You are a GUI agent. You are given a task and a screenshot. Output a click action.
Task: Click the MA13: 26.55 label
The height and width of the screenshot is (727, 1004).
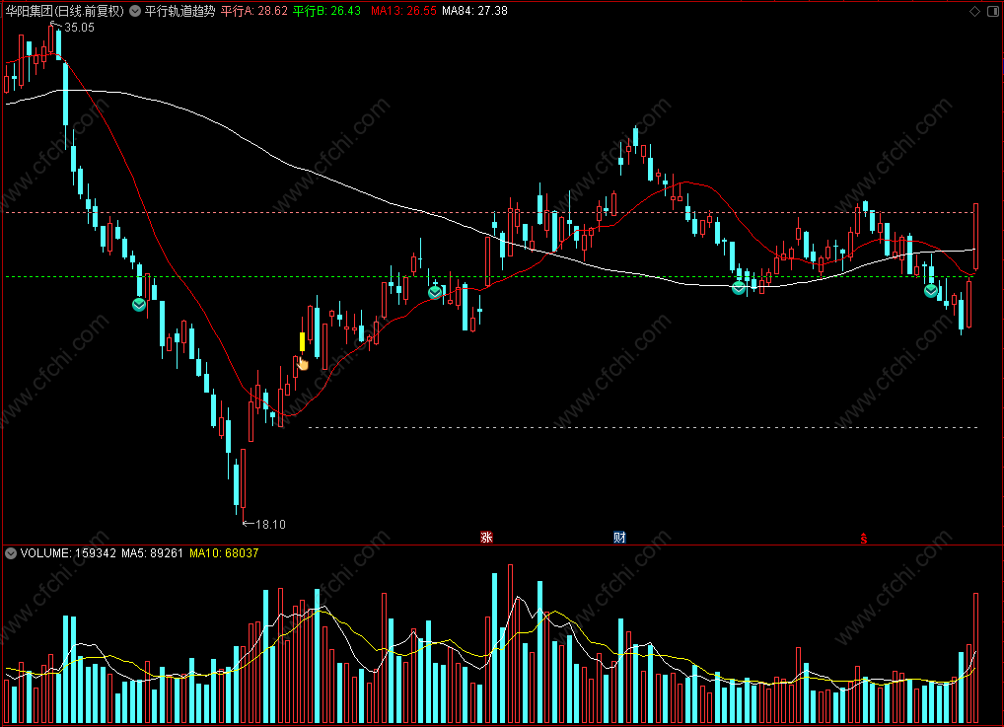click(403, 11)
